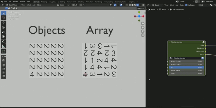Select the Annotate tool
Screen dimensions: 216x108
[x=4, y=42]
